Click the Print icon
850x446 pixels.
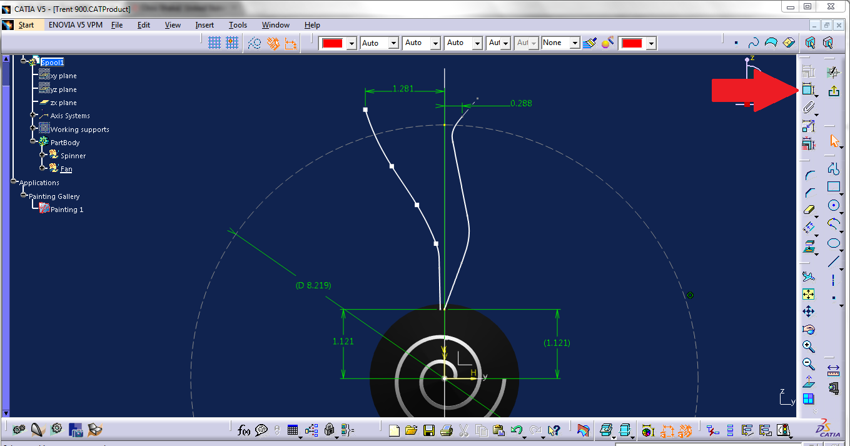point(447,430)
